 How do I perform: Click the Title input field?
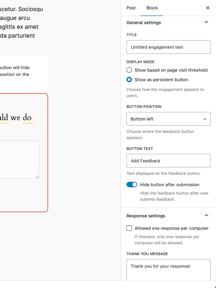[168, 47]
